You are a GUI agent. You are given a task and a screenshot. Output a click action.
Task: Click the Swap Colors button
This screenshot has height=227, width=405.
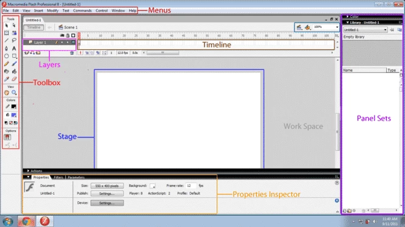tap(15, 123)
